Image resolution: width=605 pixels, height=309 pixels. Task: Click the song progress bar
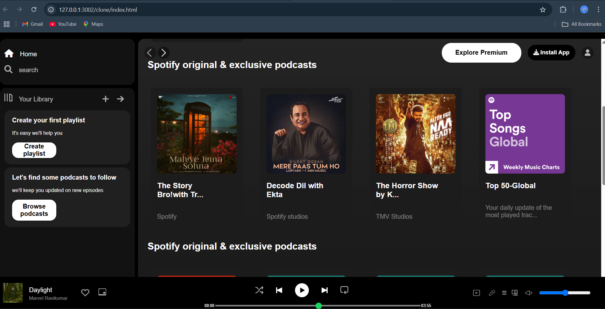[318, 306]
